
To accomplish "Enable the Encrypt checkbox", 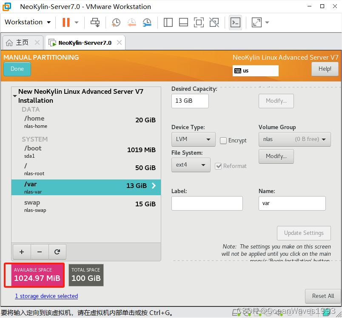I will click(x=223, y=141).
